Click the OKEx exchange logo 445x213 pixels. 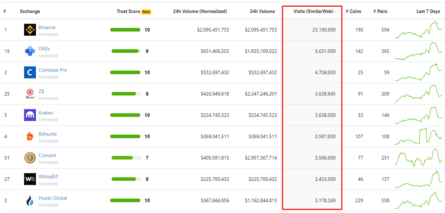[x=30, y=51]
